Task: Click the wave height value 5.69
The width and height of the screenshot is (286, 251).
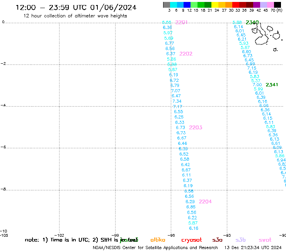Action: (169, 38)
